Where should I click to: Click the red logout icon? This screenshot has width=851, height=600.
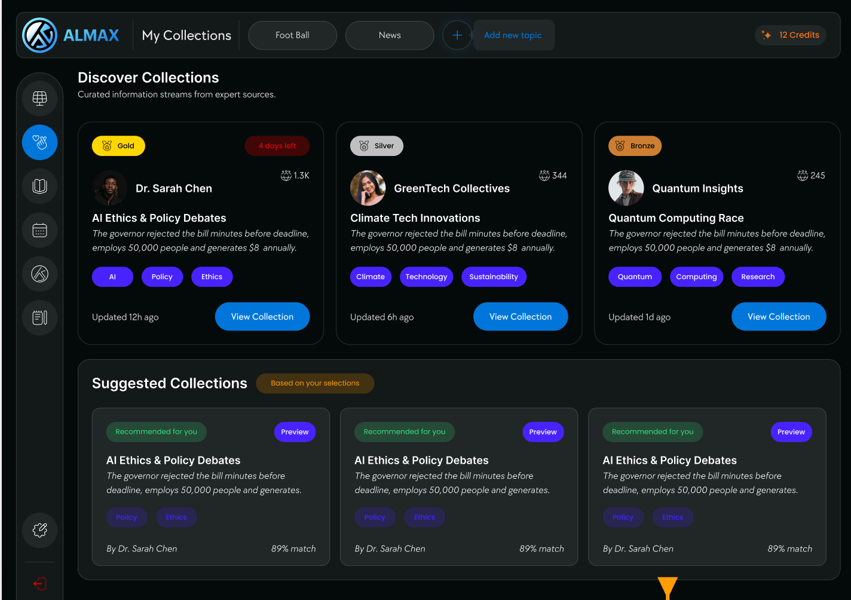click(39, 584)
